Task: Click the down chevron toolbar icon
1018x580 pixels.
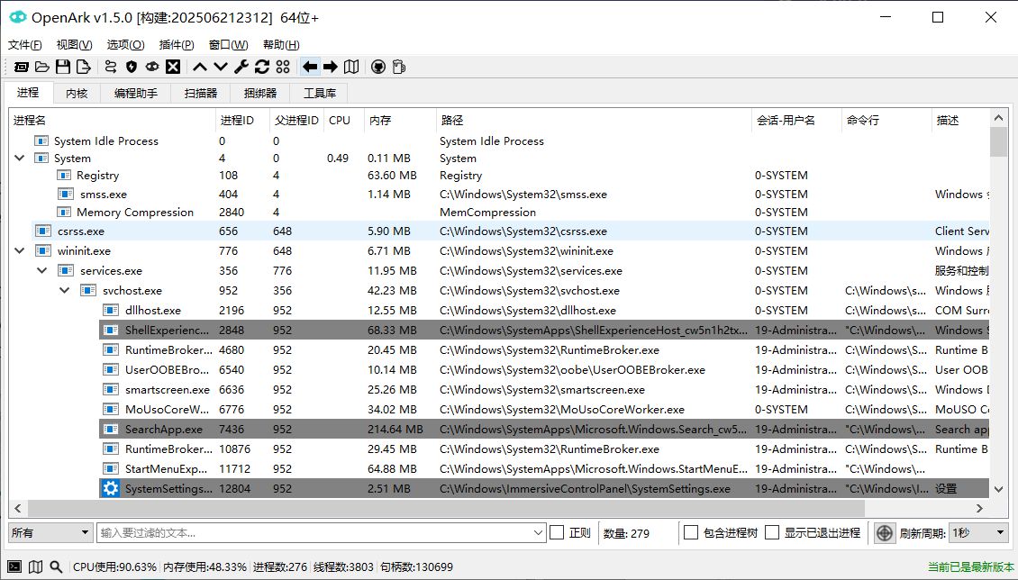Action: pyautogui.click(x=221, y=67)
